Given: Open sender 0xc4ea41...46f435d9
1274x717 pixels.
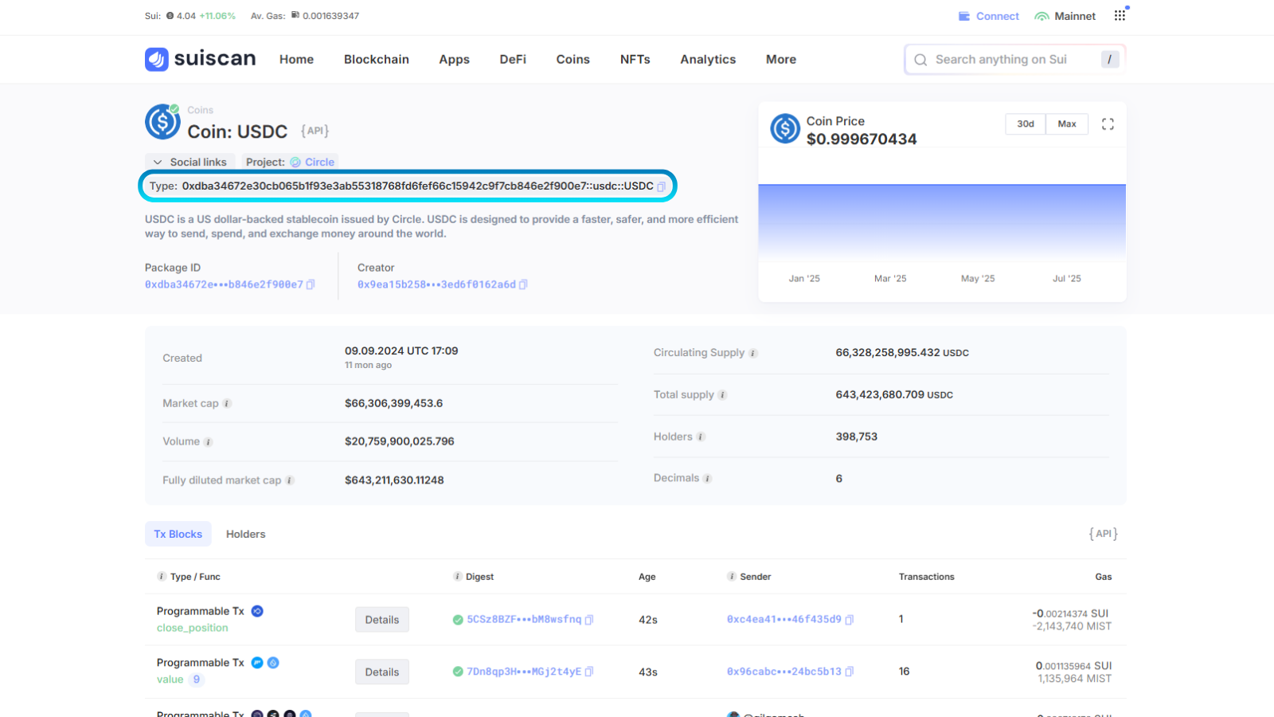Looking at the screenshot, I should [784, 619].
